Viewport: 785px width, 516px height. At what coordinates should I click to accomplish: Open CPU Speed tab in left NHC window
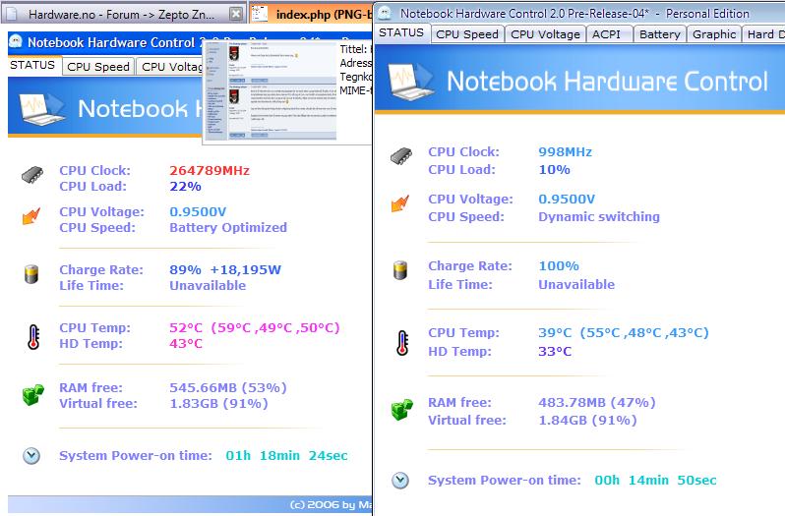tap(98, 67)
